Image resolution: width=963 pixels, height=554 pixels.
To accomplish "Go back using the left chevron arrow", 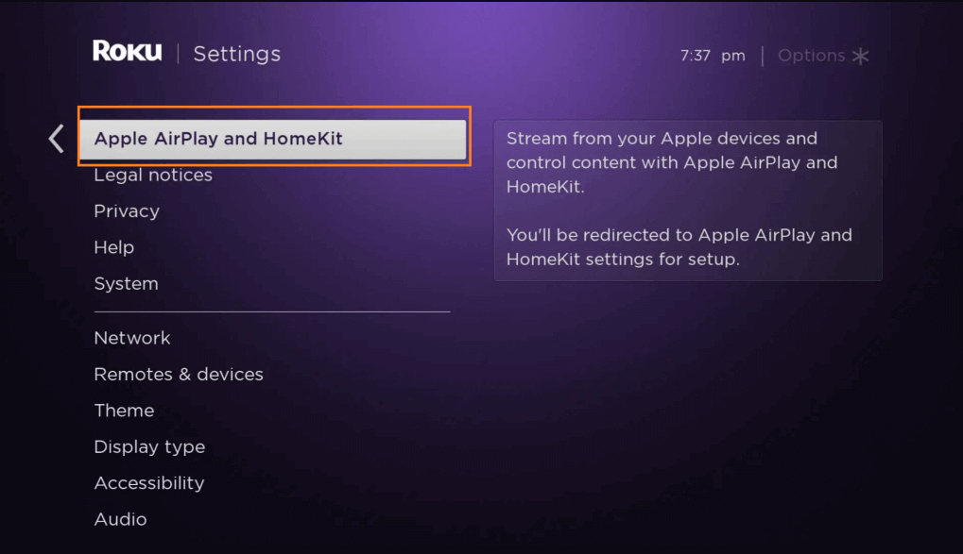I will [57, 139].
